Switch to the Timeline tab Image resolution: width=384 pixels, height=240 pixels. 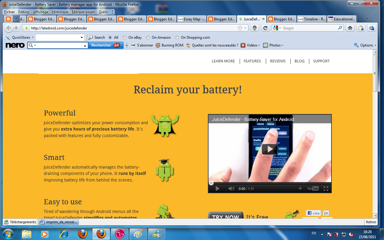312,19
